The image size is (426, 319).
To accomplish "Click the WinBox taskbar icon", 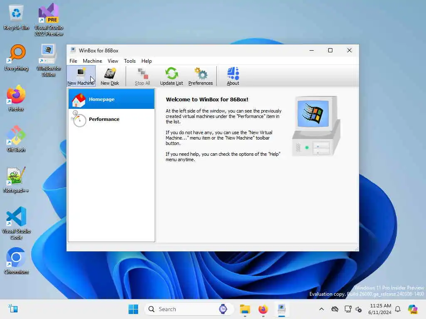I will pos(282,309).
